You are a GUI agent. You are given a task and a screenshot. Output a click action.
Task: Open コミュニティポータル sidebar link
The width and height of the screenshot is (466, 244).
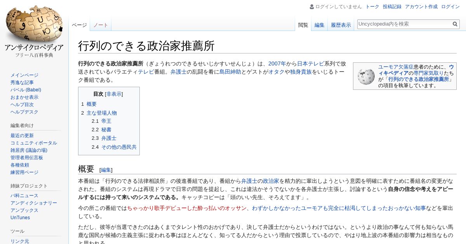(34, 143)
